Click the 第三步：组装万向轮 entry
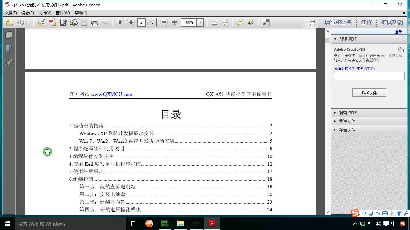The image size is (410, 230). (x=176, y=202)
